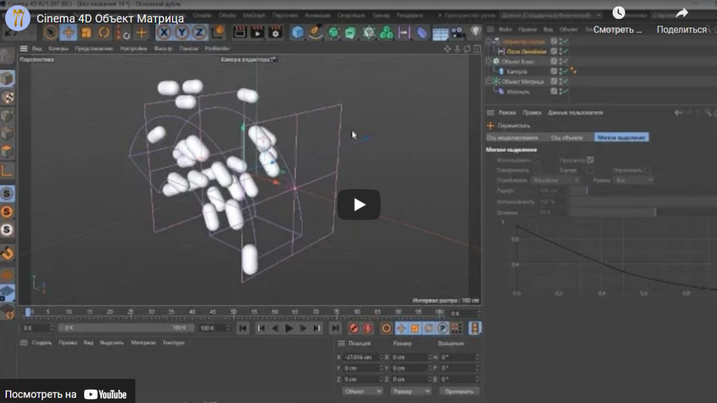Image resolution: width=717 pixels, height=403 pixels.
Task: Click the coordinate system cube icon
Action: click(218, 32)
